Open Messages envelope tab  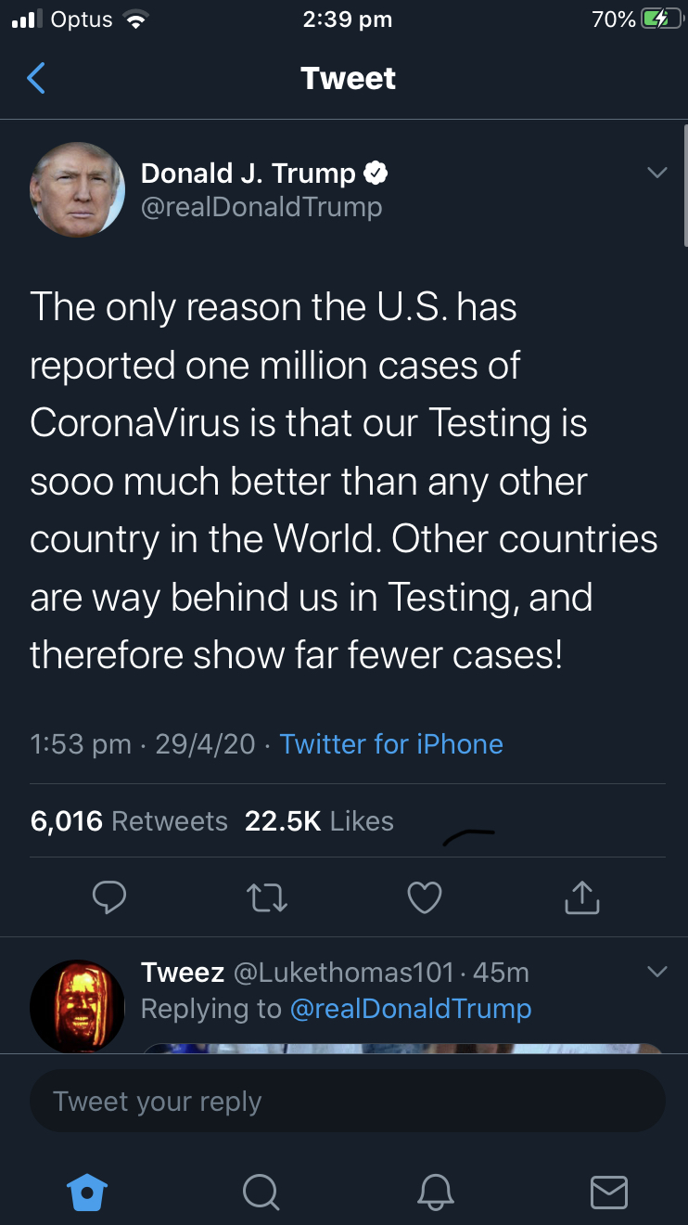point(608,1192)
